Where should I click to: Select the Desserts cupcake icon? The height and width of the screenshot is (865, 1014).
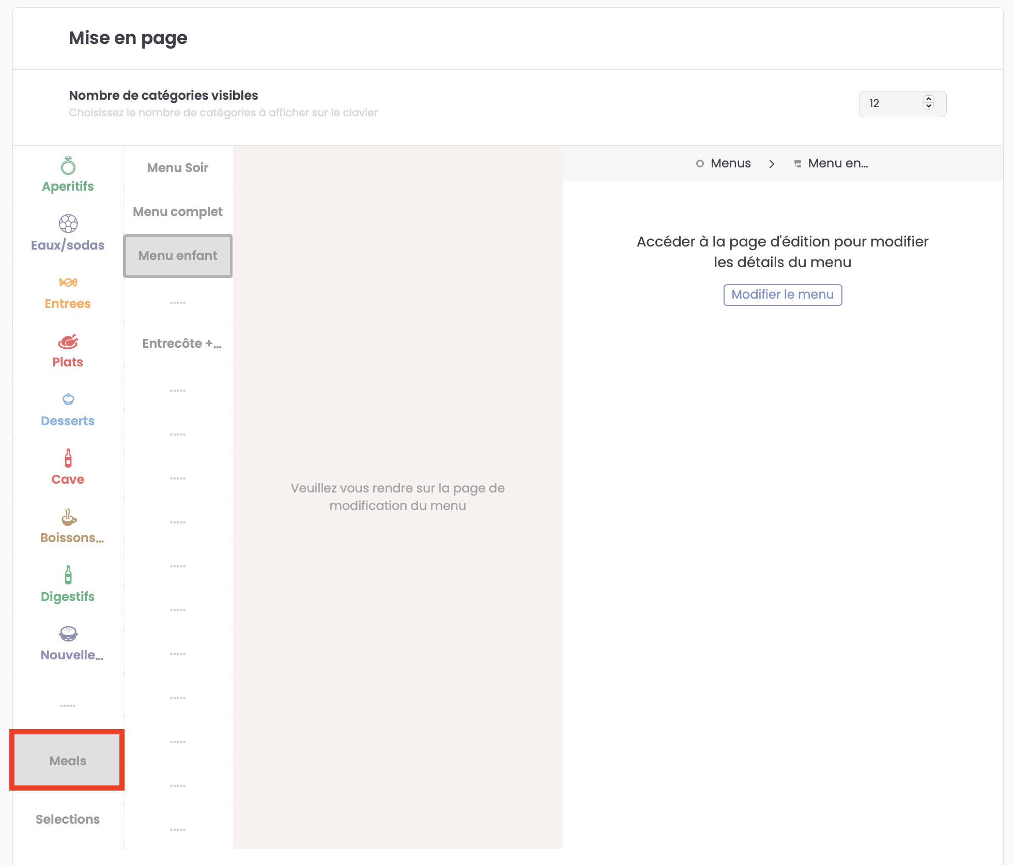[68, 399]
